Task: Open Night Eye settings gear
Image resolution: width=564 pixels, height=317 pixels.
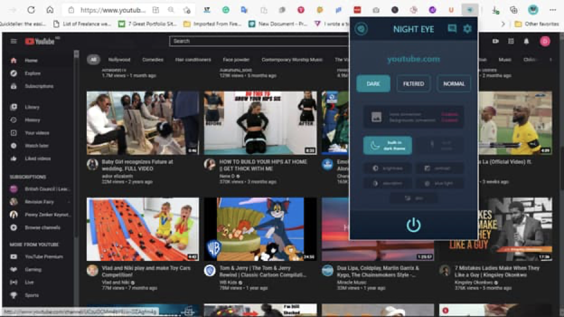Action: pyautogui.click(x=467, y=29)
